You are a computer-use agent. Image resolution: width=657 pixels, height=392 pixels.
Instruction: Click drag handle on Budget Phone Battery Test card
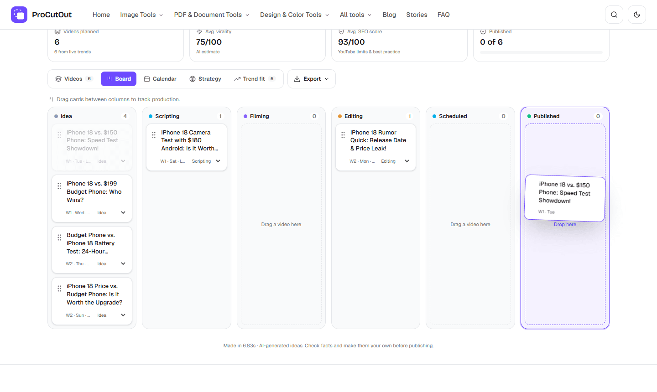coord(59,237)
